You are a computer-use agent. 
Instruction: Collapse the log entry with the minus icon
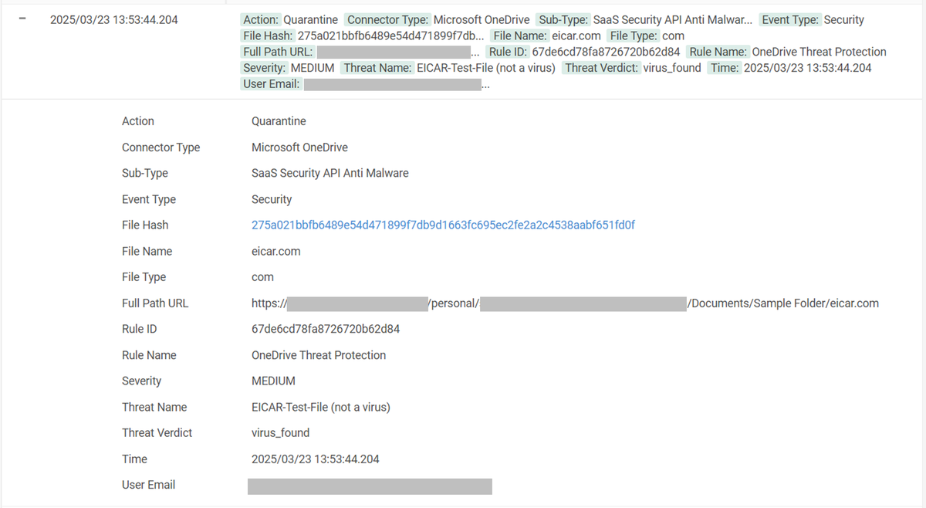tap(22, 19)
